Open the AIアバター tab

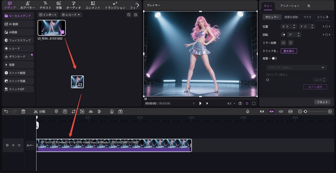pos(28,5)
